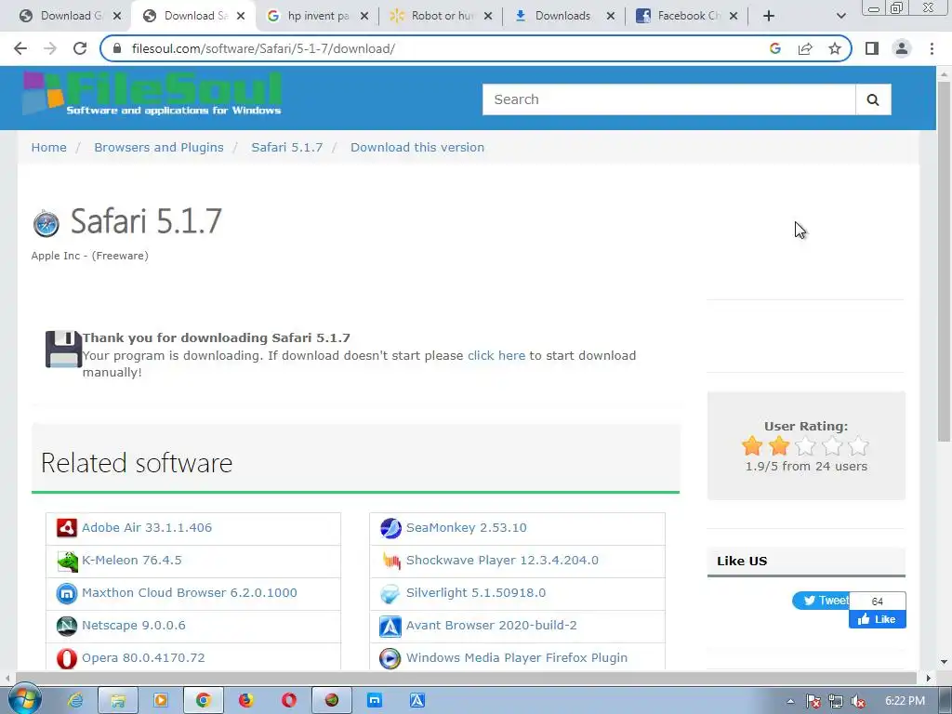Open a new tab with plus button

click(769, 16)
